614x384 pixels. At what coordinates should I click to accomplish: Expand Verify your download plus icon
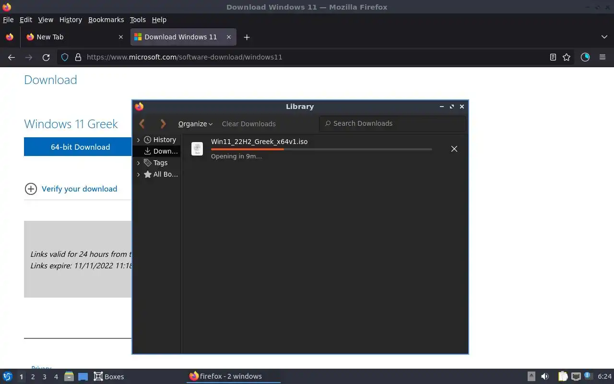coord(31,189)
